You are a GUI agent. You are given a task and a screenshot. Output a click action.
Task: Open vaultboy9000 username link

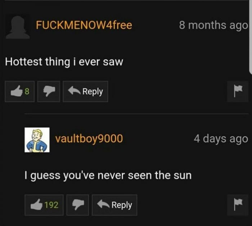coord(89,138)
